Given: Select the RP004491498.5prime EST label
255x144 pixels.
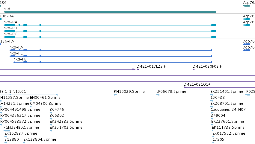Looking at the screenshot, I should pos(20,110).
